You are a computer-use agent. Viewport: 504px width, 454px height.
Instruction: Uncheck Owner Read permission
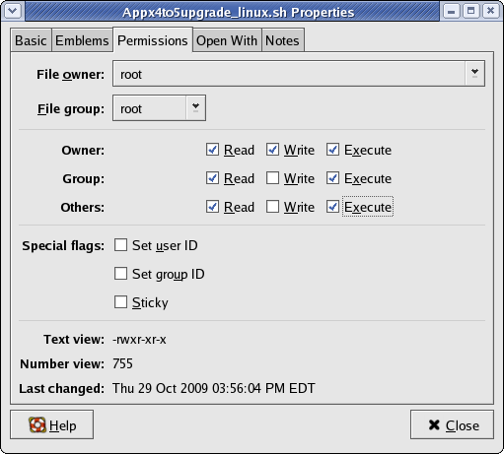pos(212,150)
